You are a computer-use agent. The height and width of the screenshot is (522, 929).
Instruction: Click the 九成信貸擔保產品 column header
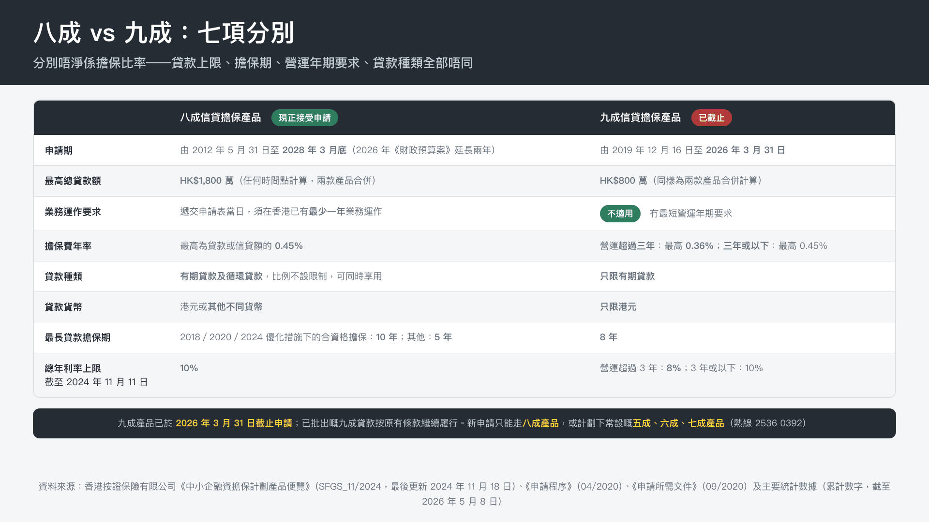click(x=640, y=117)
